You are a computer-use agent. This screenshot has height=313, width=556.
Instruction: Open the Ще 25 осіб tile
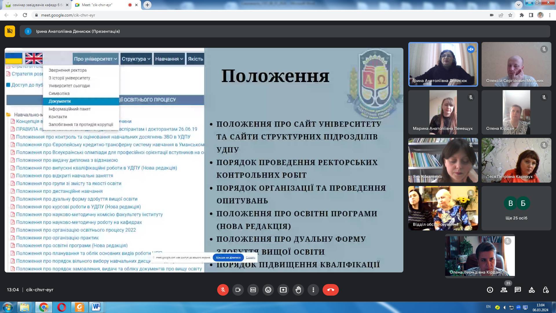tap(516, 208)
